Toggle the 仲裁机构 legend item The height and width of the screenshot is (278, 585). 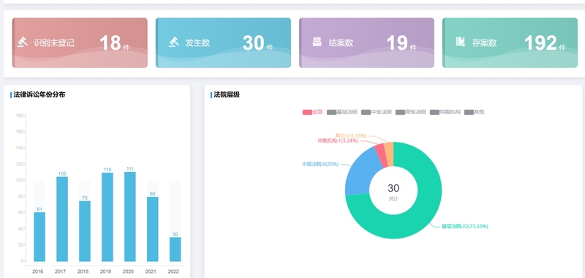click(445, 112)
